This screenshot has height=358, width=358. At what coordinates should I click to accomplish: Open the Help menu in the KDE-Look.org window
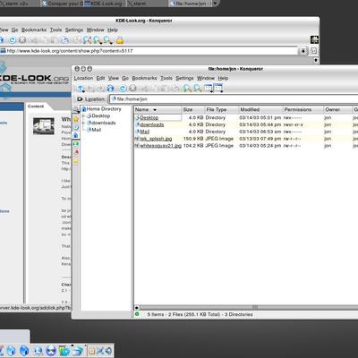113,30
